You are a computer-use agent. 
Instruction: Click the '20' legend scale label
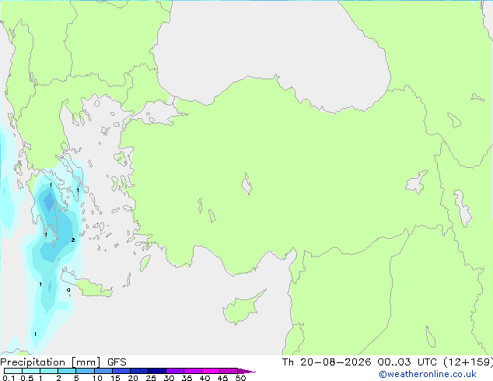click(133, 378)
